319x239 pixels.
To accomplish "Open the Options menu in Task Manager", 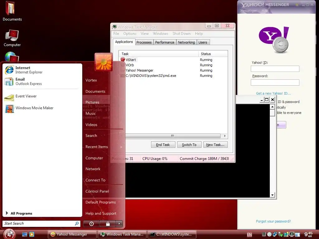I will pos(130,34).
